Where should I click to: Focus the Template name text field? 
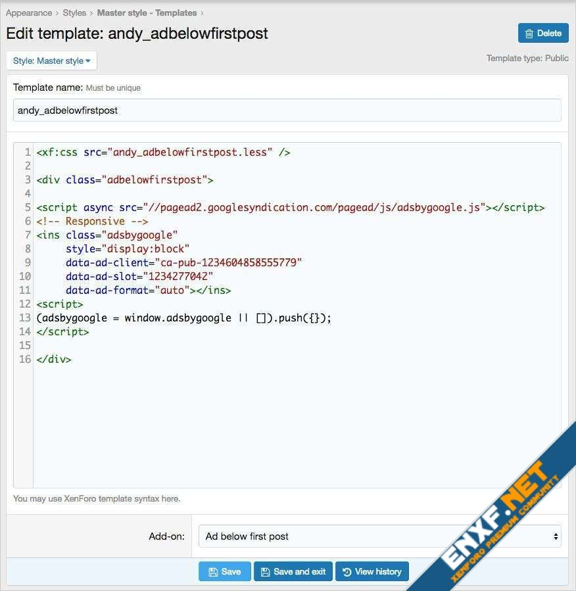click(x=287, y=110)
